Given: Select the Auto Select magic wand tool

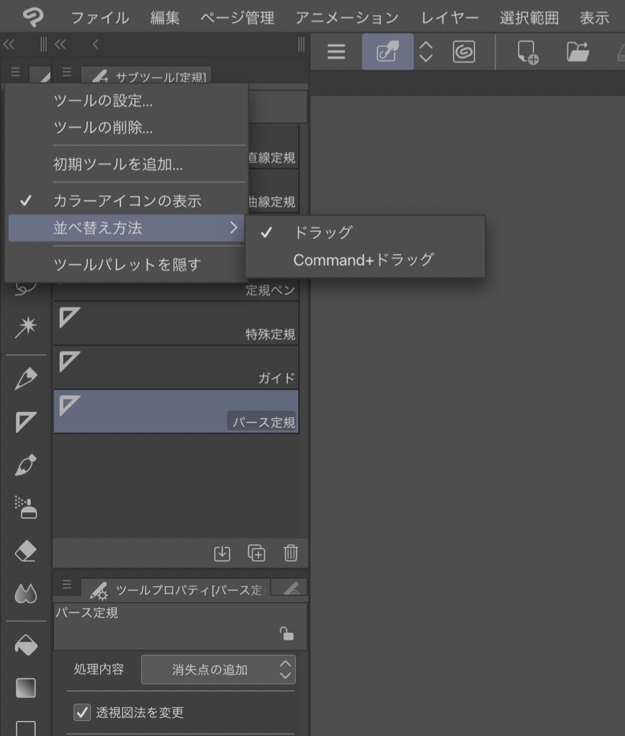Looking at the screenshot, I should point(25,324).
